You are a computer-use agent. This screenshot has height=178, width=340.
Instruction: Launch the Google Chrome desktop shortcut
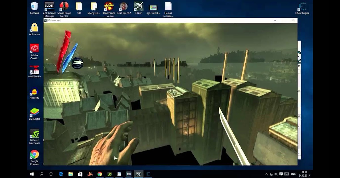(34, 158)
